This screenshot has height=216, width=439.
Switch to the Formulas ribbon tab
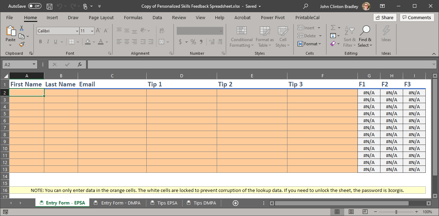[133, 18]
